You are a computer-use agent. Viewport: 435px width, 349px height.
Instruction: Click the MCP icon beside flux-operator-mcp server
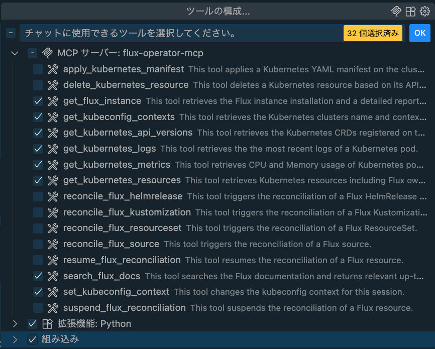click(x=48, y=53)
